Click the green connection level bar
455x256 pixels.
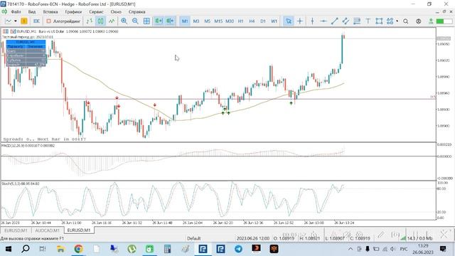tap(444, 21)
